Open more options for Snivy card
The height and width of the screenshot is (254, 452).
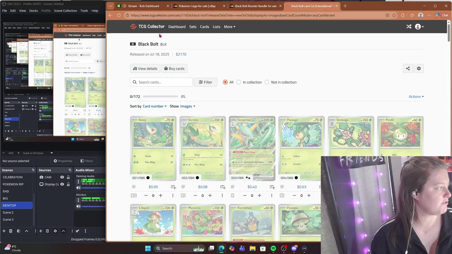pos(173,195)
